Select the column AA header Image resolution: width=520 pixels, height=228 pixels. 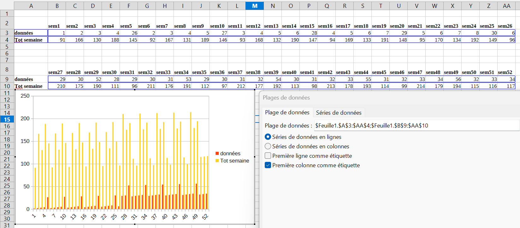(x=506, y=6)
